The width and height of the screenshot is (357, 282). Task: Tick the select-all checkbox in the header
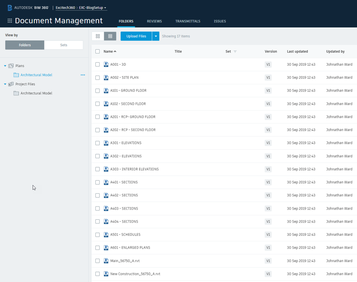pos(97,51)
